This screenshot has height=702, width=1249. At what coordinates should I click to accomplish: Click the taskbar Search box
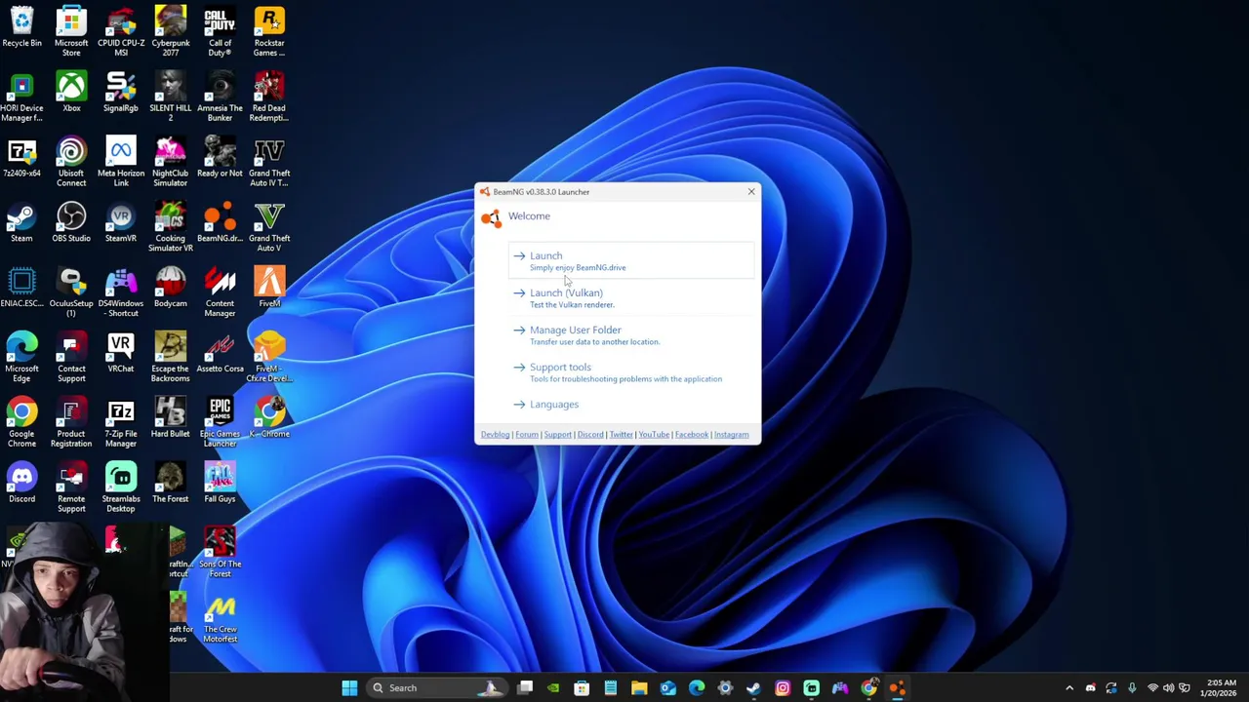(x=437, y=688)
